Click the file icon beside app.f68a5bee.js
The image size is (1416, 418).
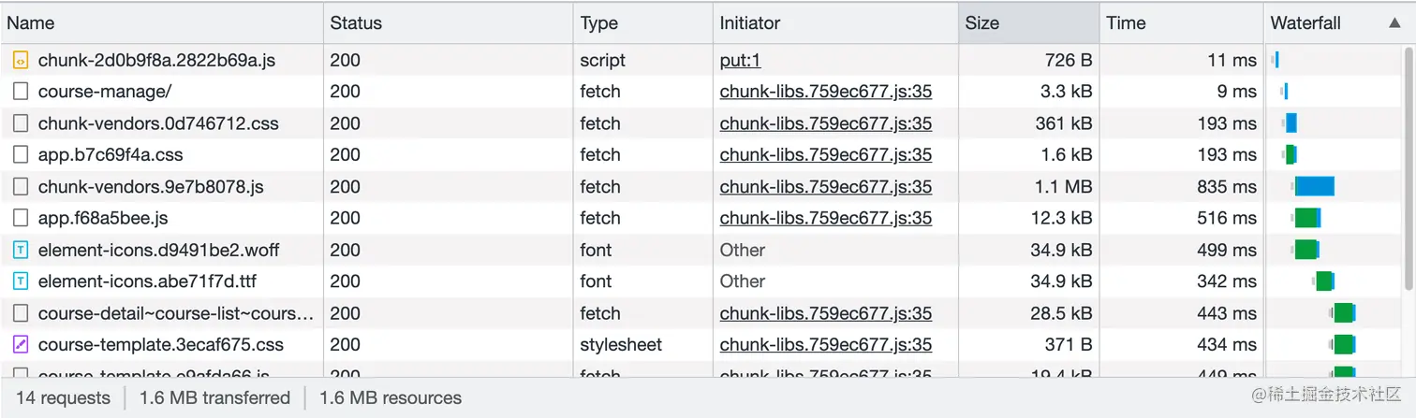coord(20,219)
